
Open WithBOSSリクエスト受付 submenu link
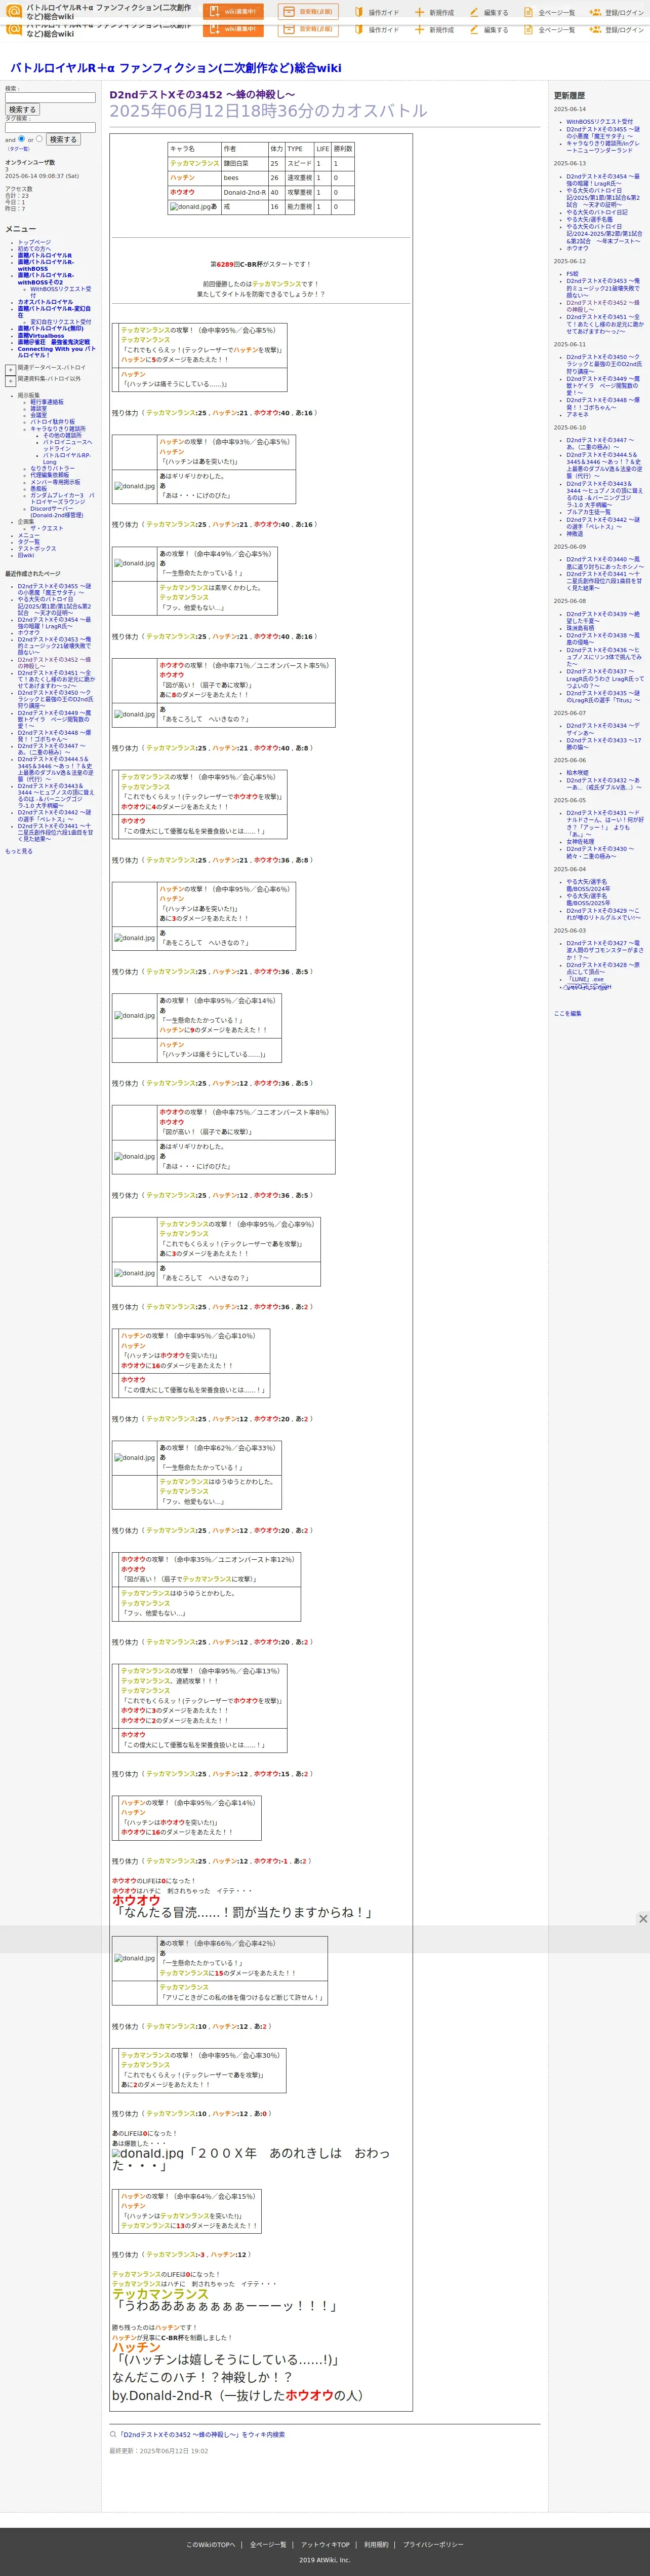tap(61, 292)
